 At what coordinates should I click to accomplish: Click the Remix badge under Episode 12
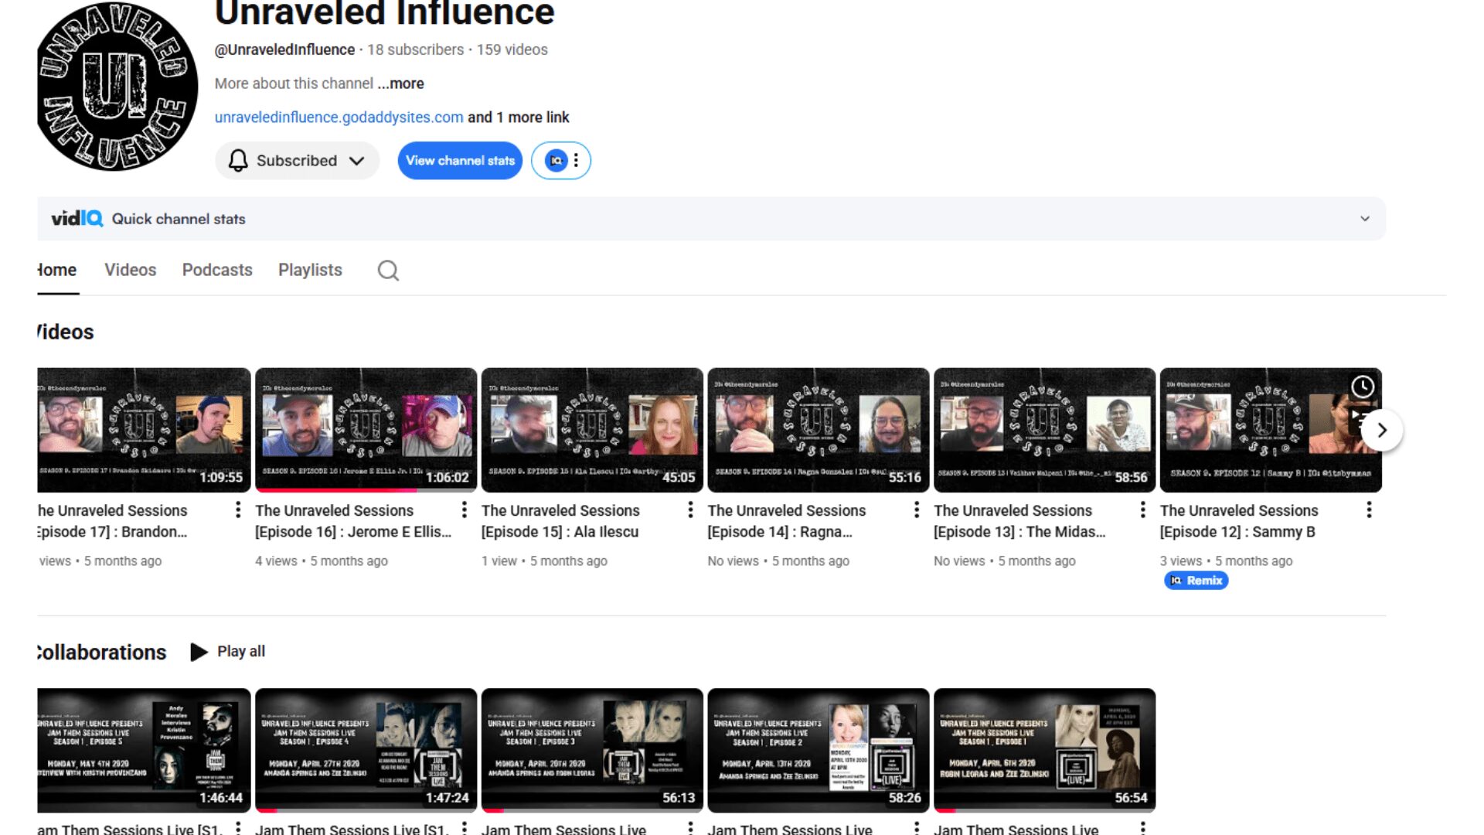pyautogui.click(x=1196, y=581)
